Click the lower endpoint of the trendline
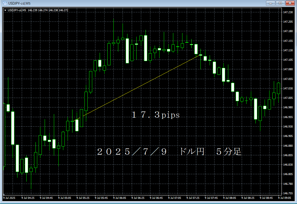The height and width of the screenshot is (204, 297). 74,121
